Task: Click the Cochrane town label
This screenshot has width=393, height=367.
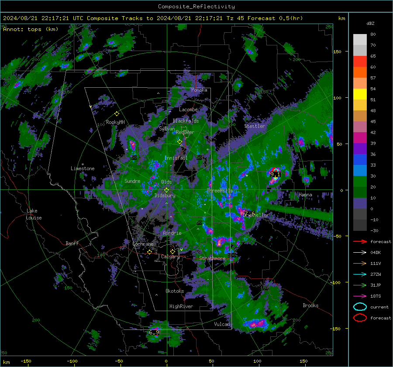Action: point(143,244)
